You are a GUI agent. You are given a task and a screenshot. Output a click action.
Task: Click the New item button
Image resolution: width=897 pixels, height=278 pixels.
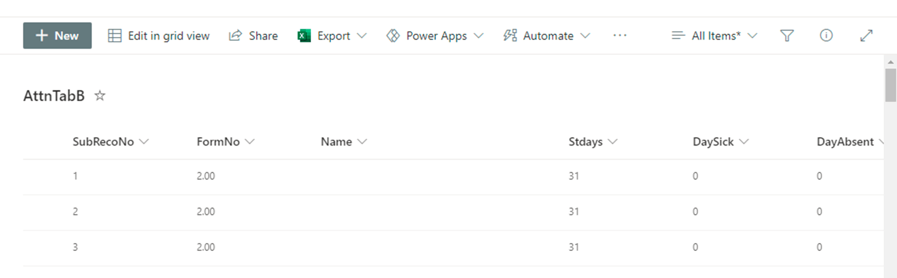(57, 35)
